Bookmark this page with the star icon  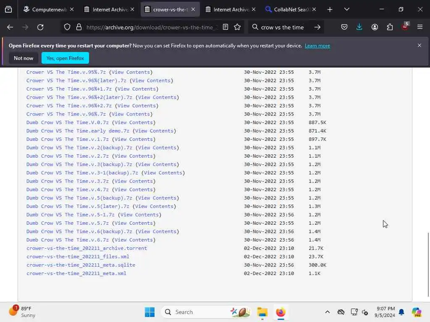pos(237,27)
